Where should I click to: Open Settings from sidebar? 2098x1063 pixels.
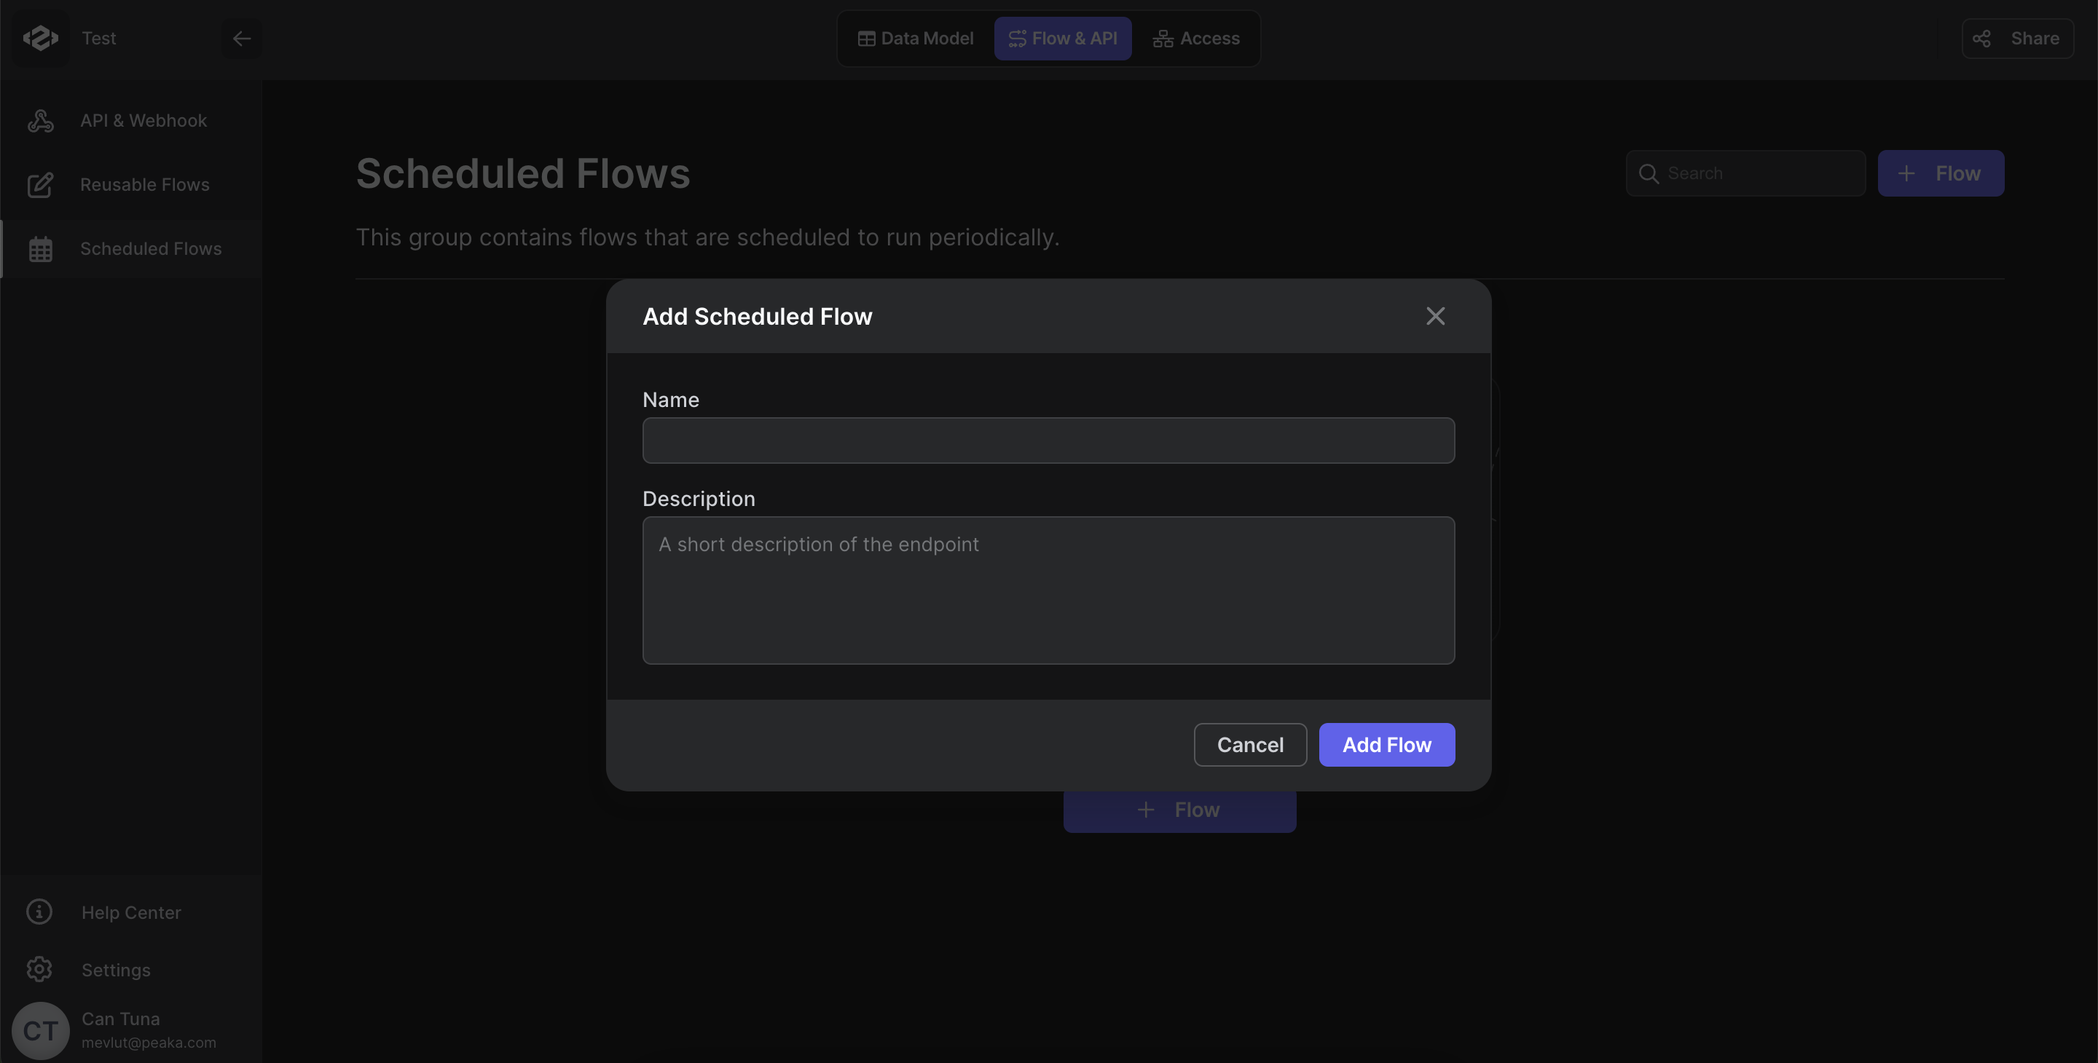(130, 971)
